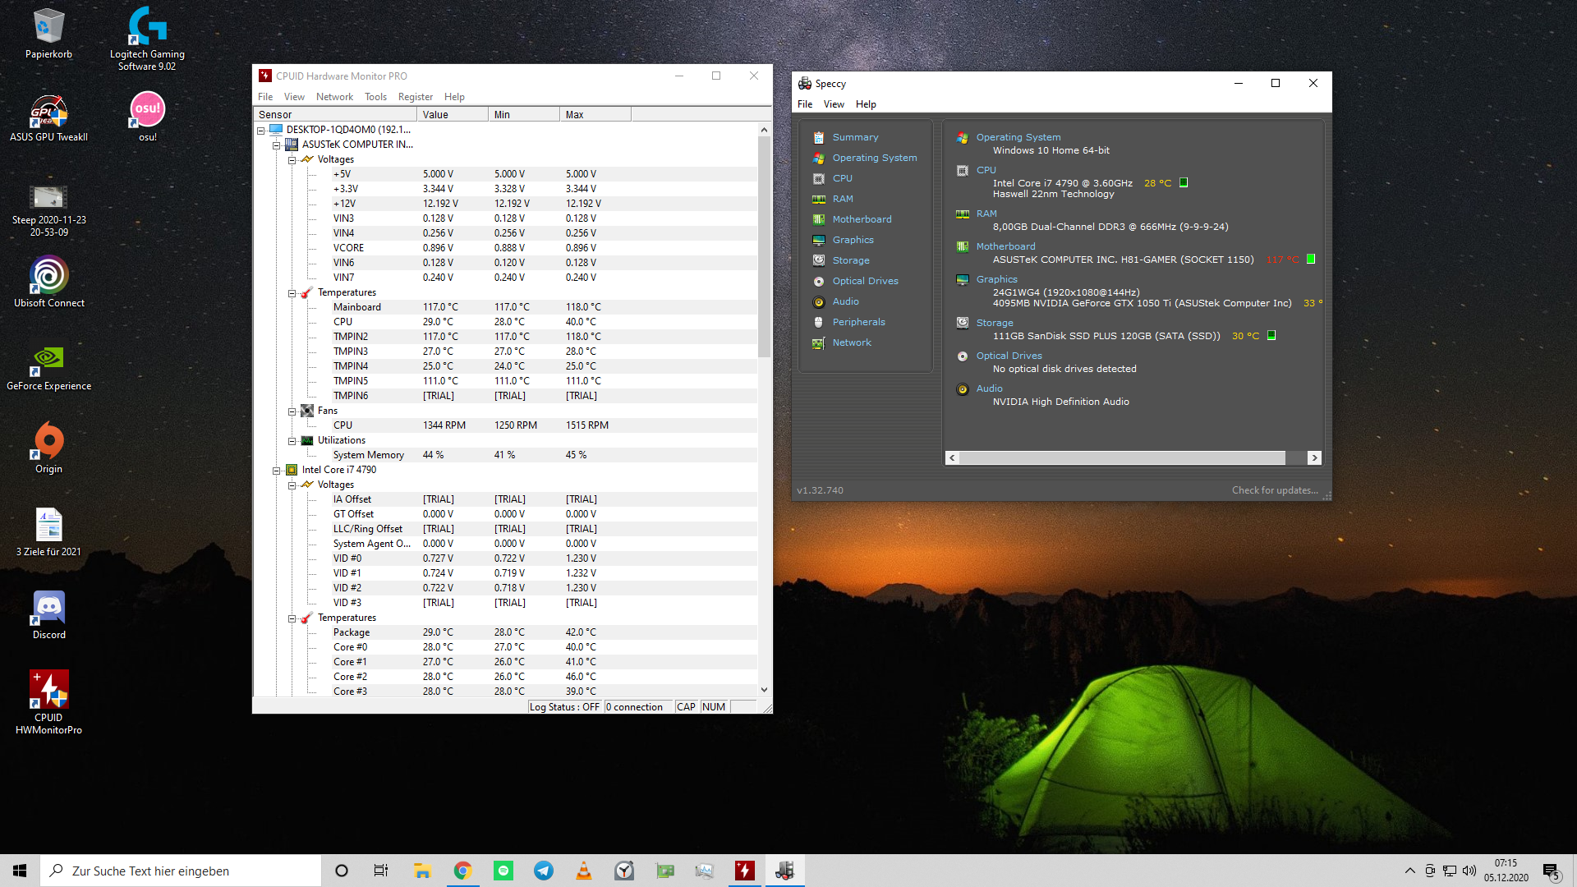Image resolution: width=1577 pixels, height=887 pixels.
Task: Collapse the Fans tree node
Action: click(x=292, y=411)
